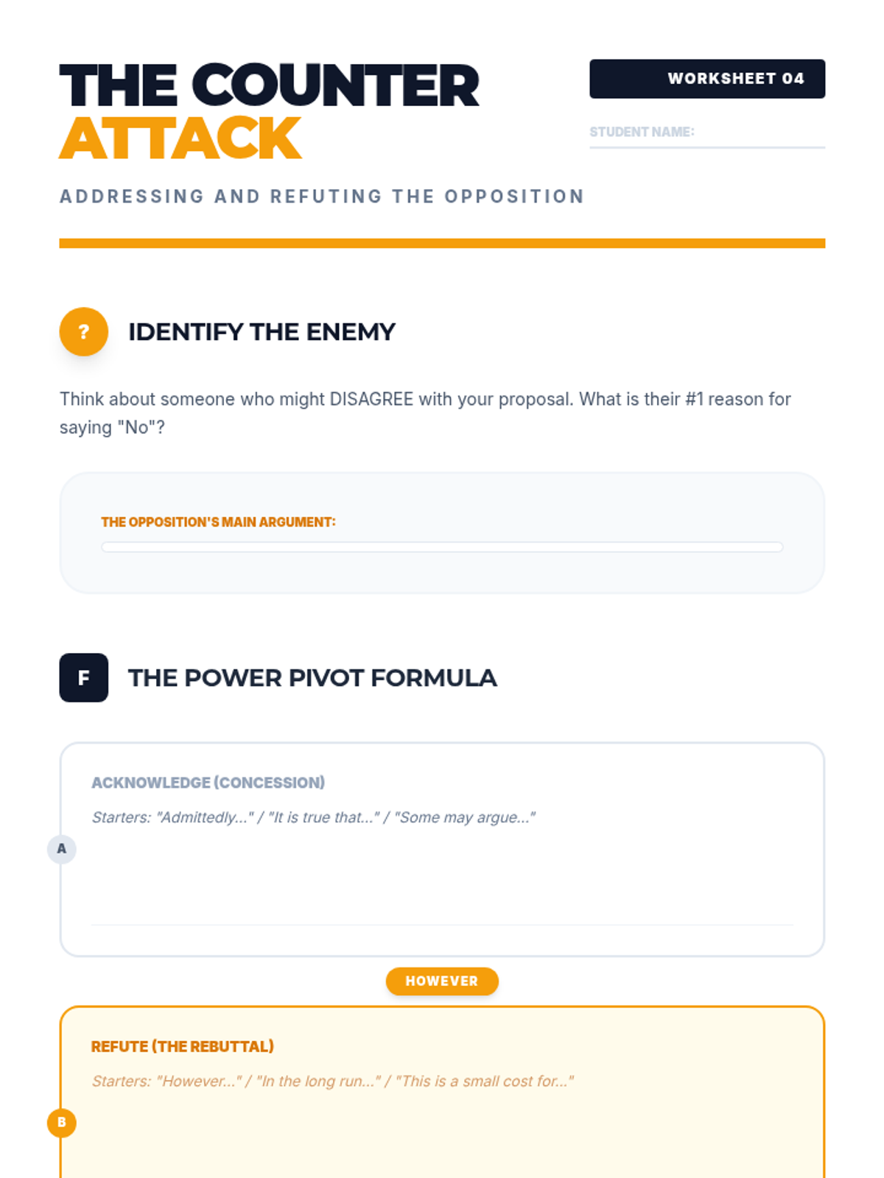Click the dark F square icon
The height and width of the screenshot is (1178, 884).
(83, 677)
